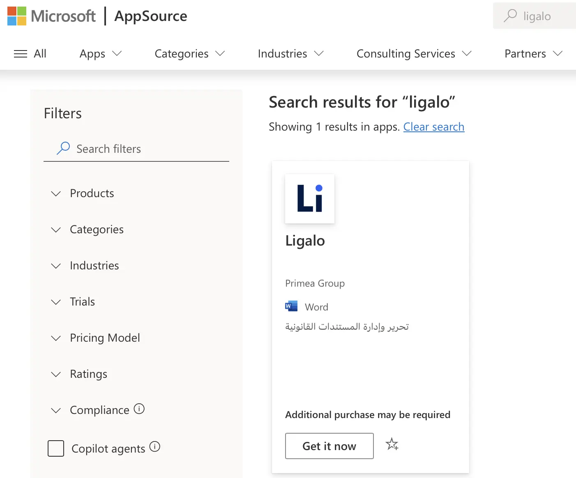The image size is (576, 478).
Task: Expand the Trials filter section
Action: 82,302
